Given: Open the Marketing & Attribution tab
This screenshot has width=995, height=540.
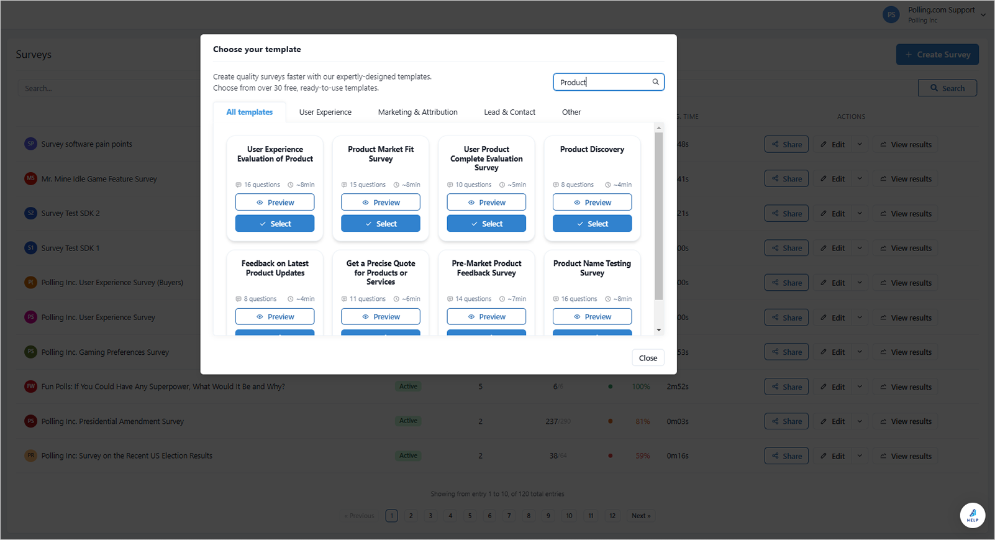Looking at the screenshot, I should 418,112.
